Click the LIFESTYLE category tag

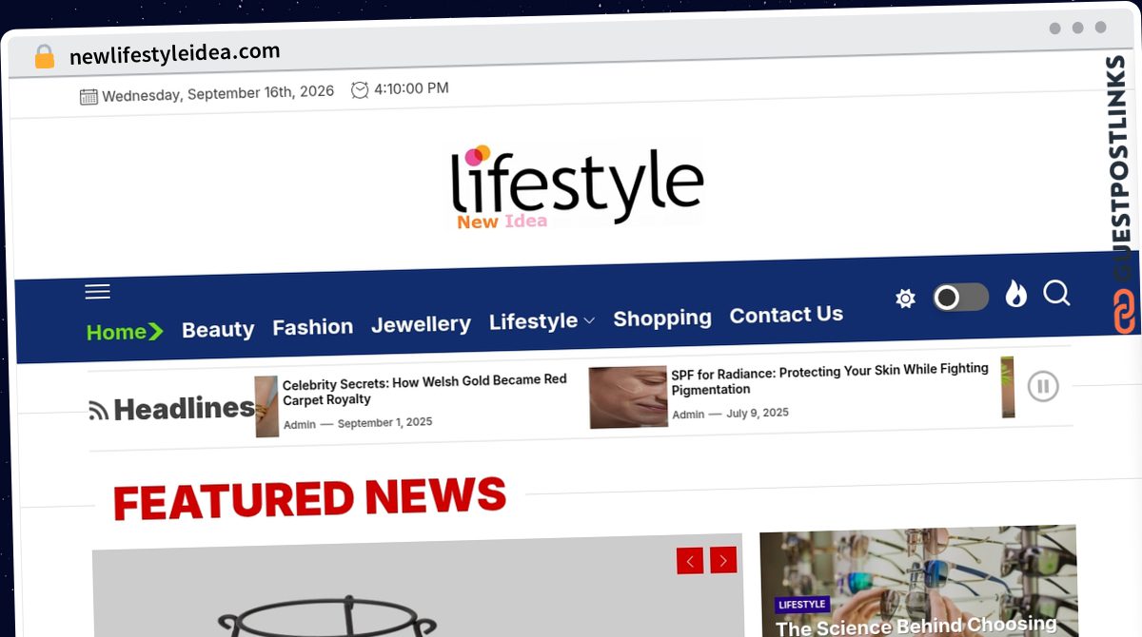(x=802, y=605)
